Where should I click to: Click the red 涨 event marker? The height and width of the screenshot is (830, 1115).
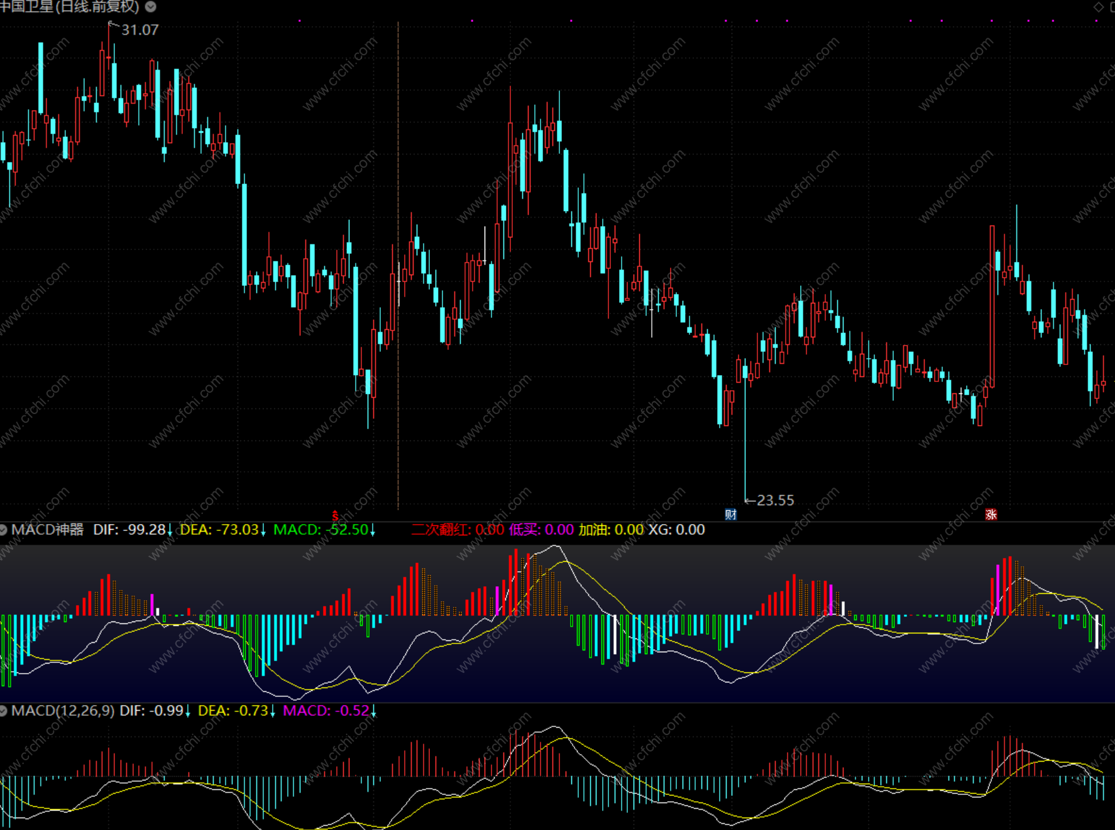tap(991, 515)
